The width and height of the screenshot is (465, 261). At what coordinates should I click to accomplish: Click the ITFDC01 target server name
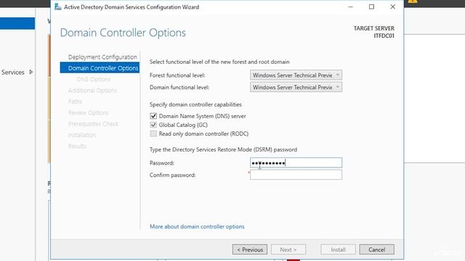384,36
